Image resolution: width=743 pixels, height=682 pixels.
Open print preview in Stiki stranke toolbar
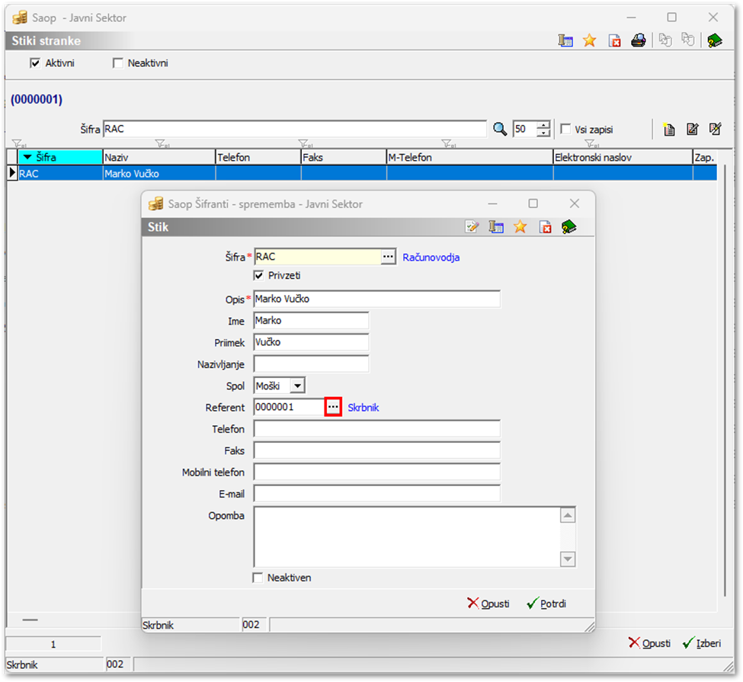pyautogui.click(x=639, y=40)
